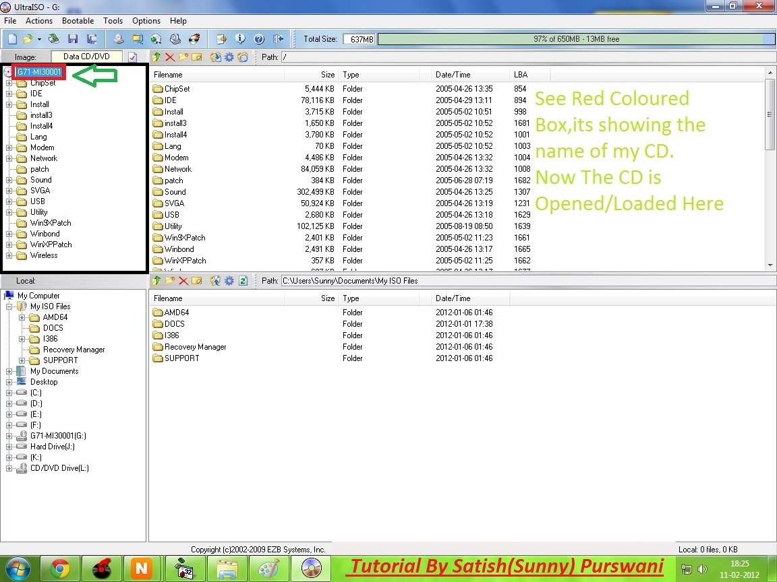
Task: Click the Exit door icon in toolbar
Action: click(278, 39)
